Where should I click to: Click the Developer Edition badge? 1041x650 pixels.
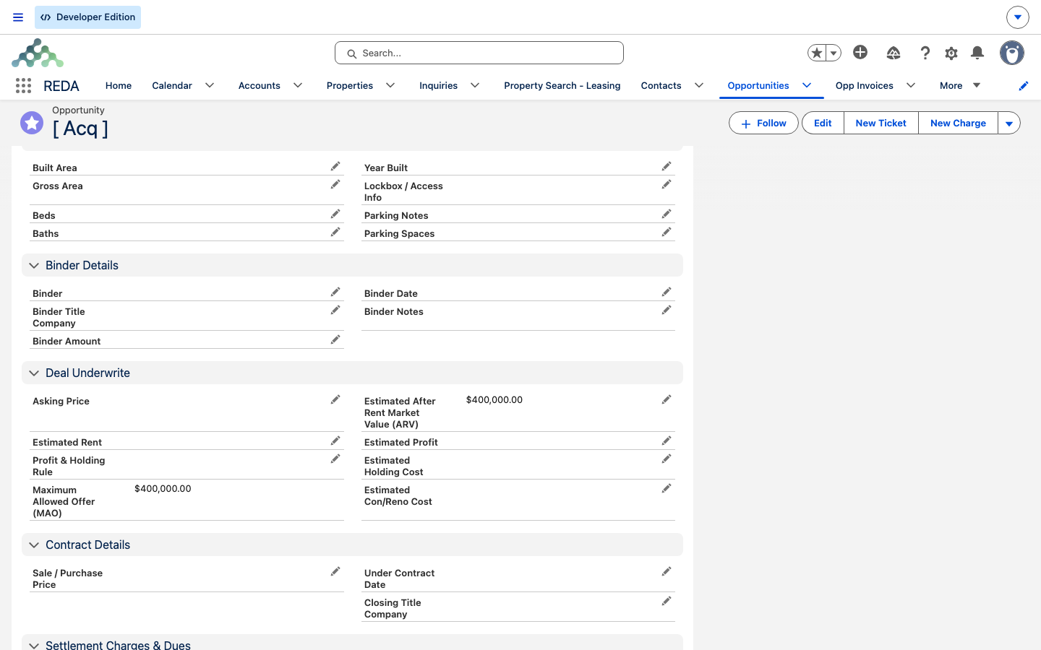click(x=87, y=17)
